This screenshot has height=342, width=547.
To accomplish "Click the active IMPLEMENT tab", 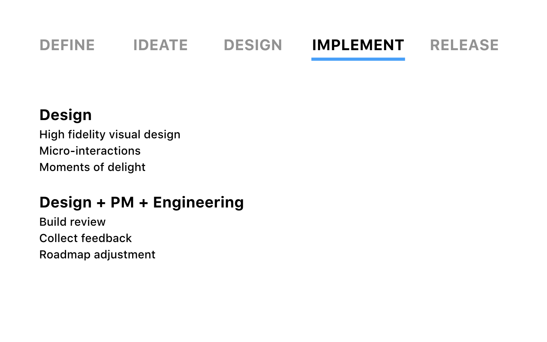I will 358,45.
